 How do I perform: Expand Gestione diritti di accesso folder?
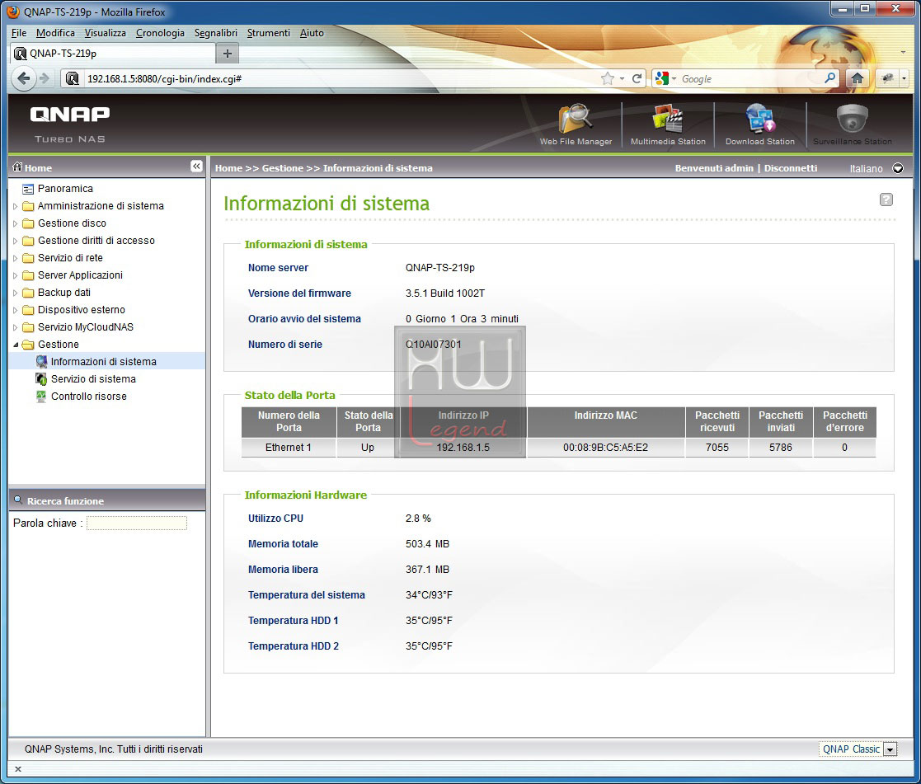16,241
